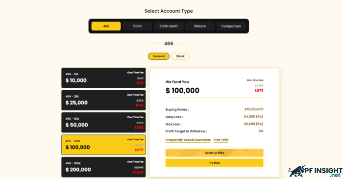The image size is (343, 179).
Task: Select the 466 - 10K $10,000 plan card
Action: [x=103, y=78]
